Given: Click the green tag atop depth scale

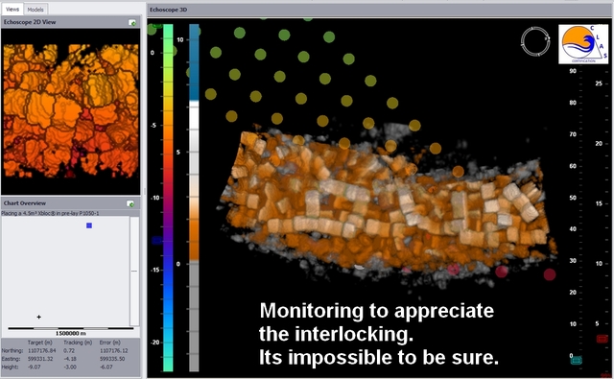Looking at the screenshot, I should tap(157, 26).
